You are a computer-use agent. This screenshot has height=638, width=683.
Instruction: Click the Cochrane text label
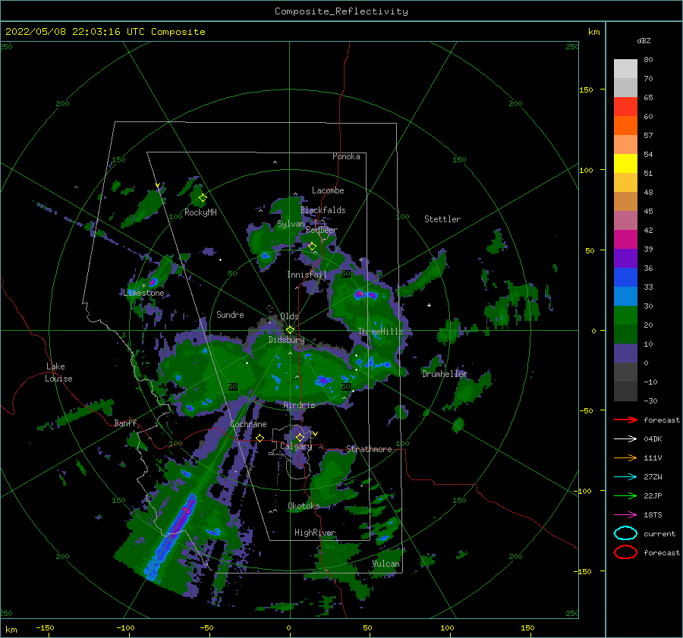click(x=248, y=424)
